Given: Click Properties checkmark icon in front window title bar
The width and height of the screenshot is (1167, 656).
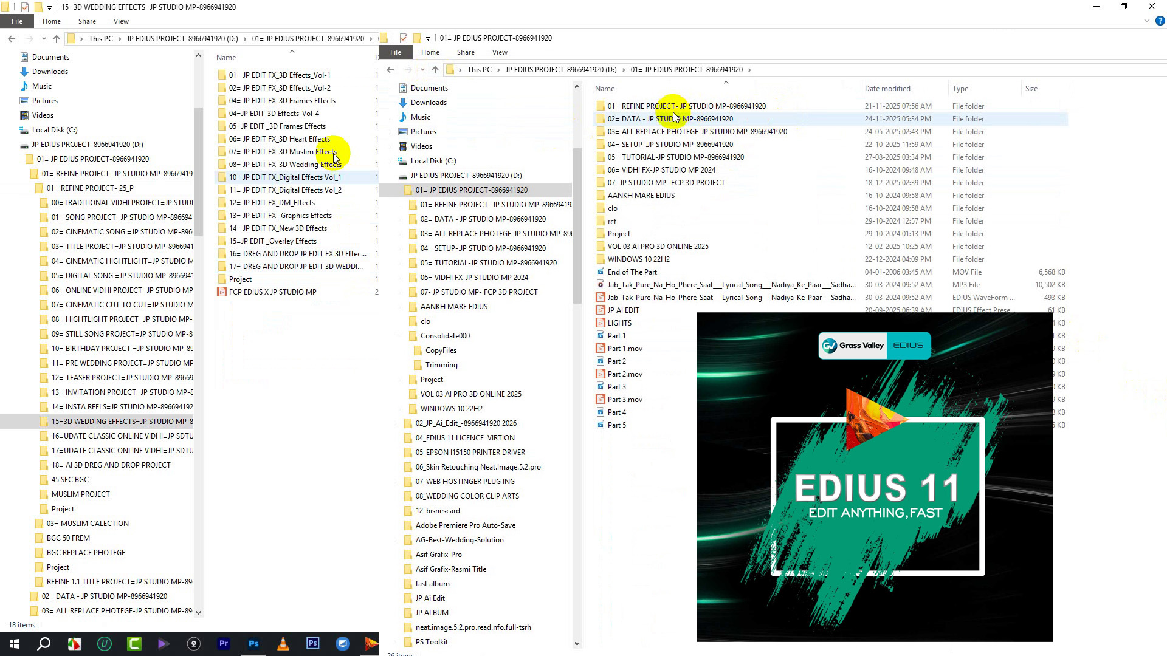Looking at the screenshot, I should [404, 38].
